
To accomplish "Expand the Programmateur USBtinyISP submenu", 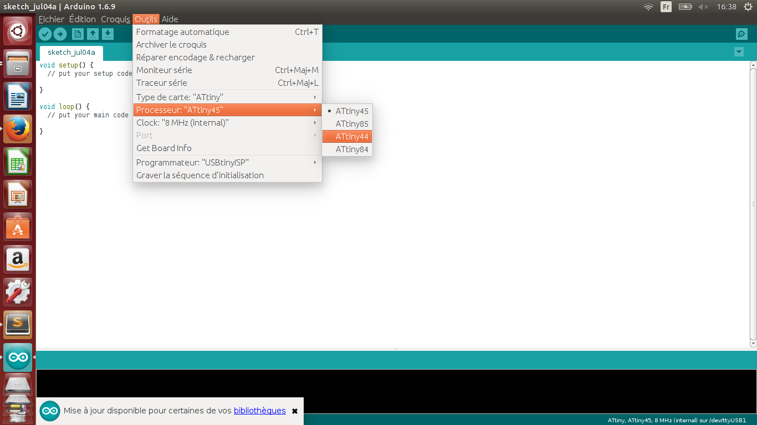I will click(x=227, y=163).
